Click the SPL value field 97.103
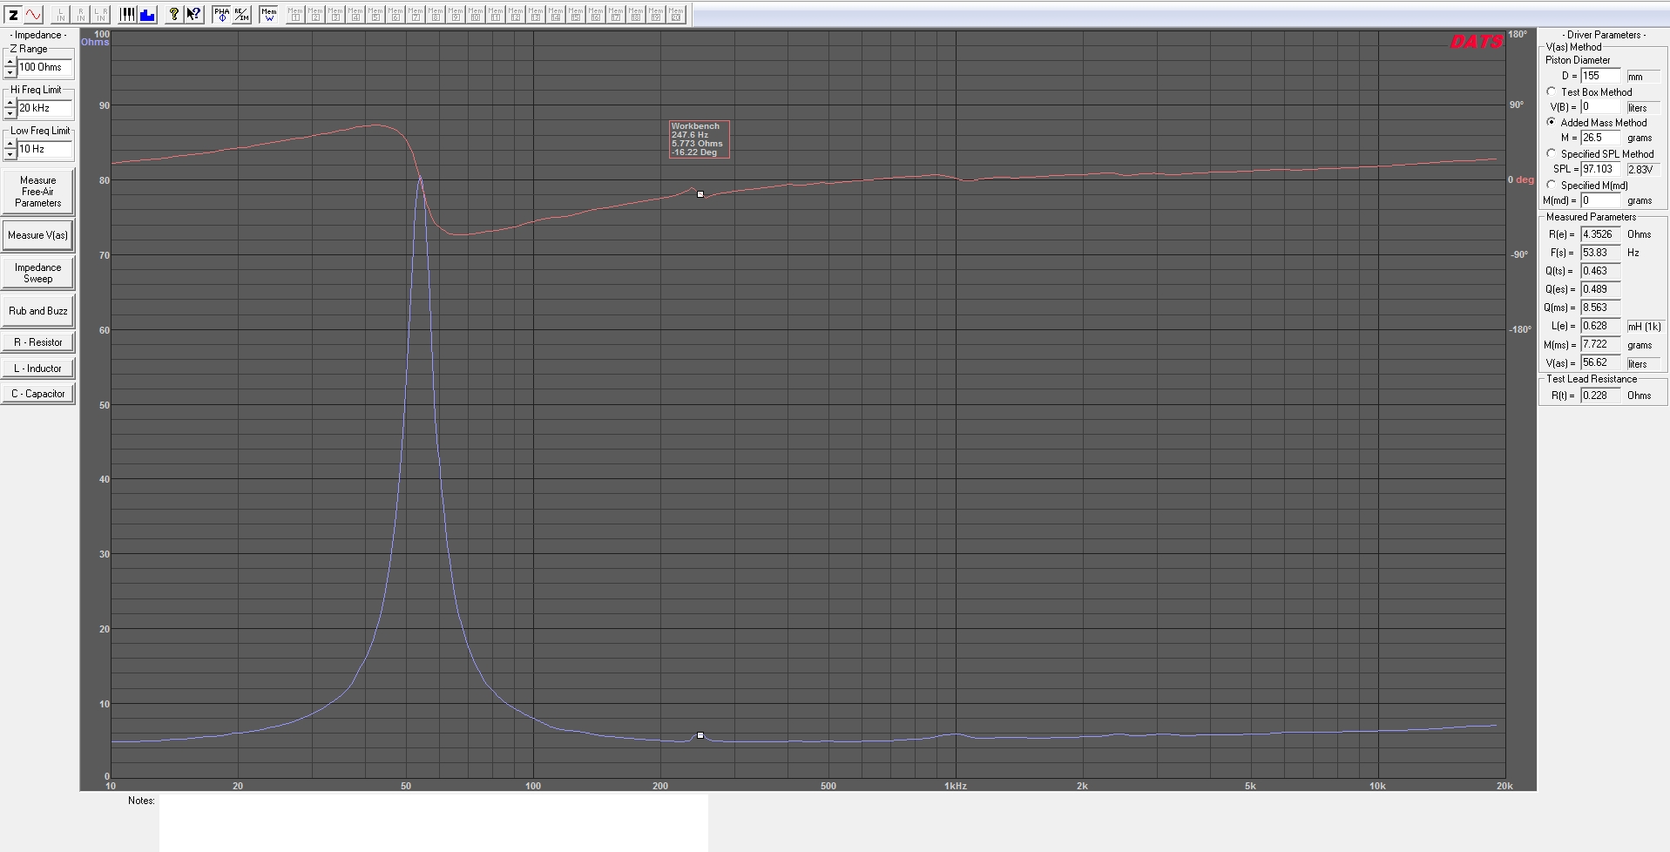 coord(1601,169)
